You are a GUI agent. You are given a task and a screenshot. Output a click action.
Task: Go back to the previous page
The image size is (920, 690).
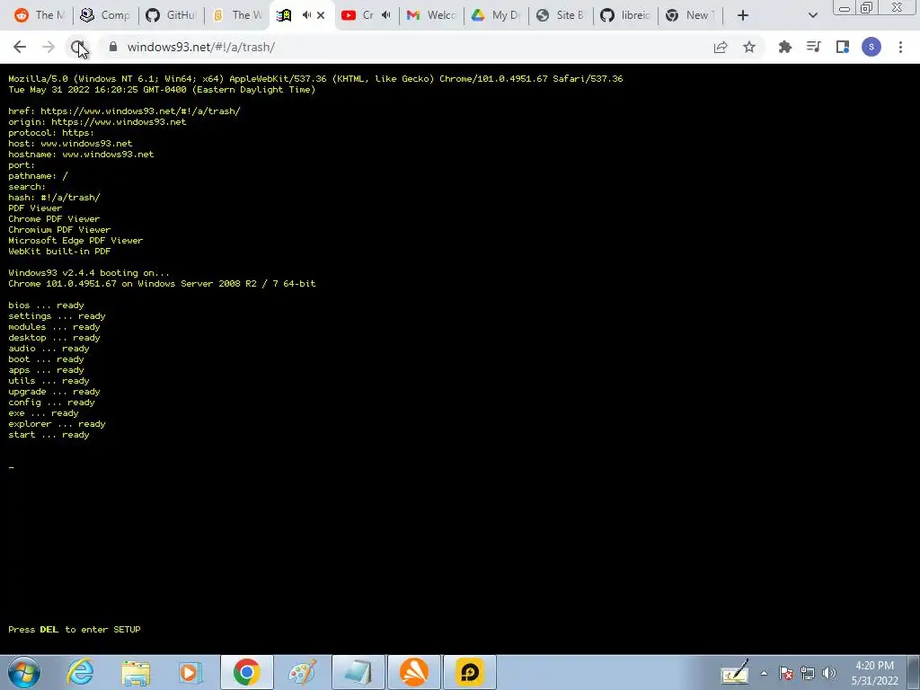click(x=20, y=47)
